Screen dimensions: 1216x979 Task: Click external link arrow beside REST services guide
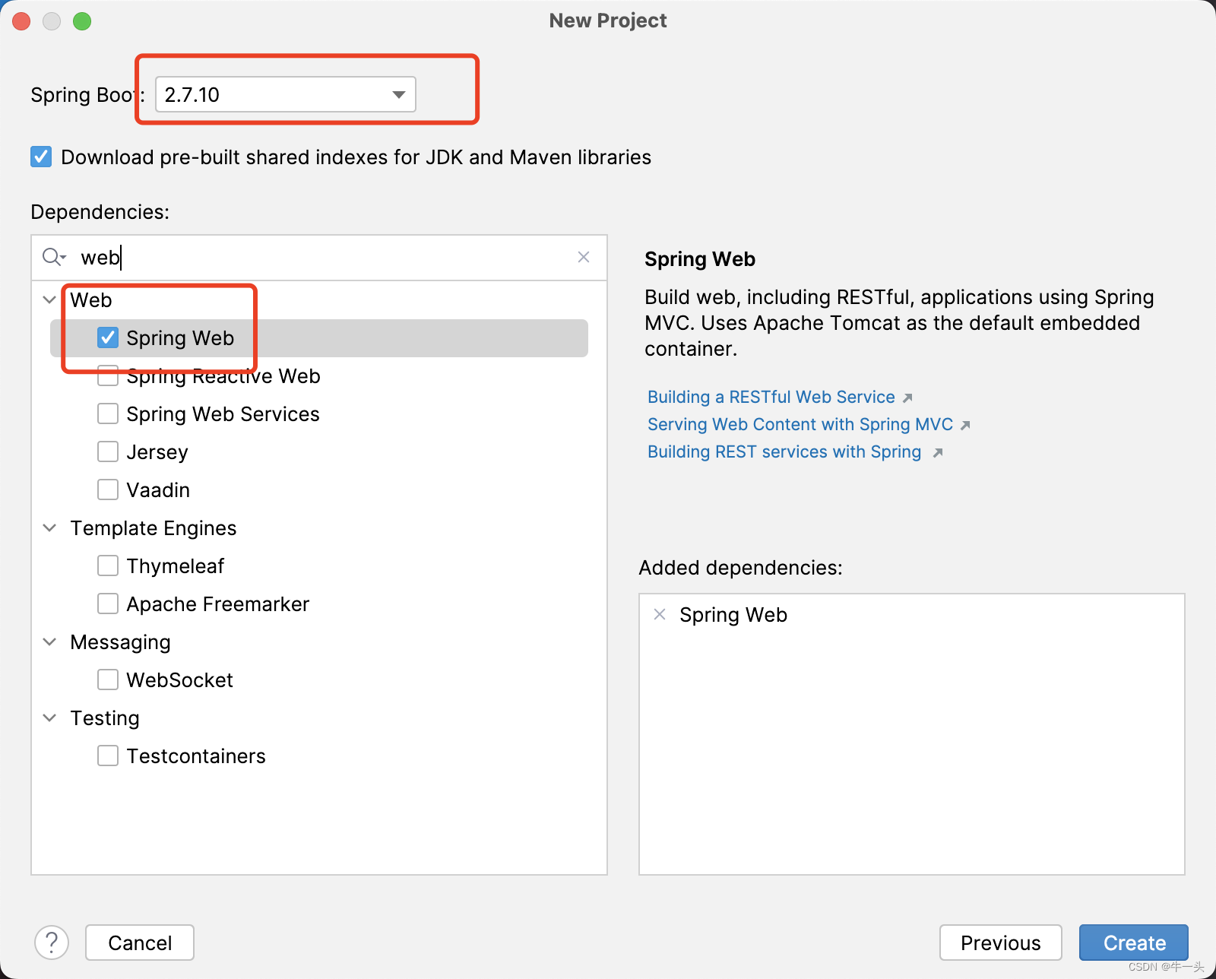point(938,452)
